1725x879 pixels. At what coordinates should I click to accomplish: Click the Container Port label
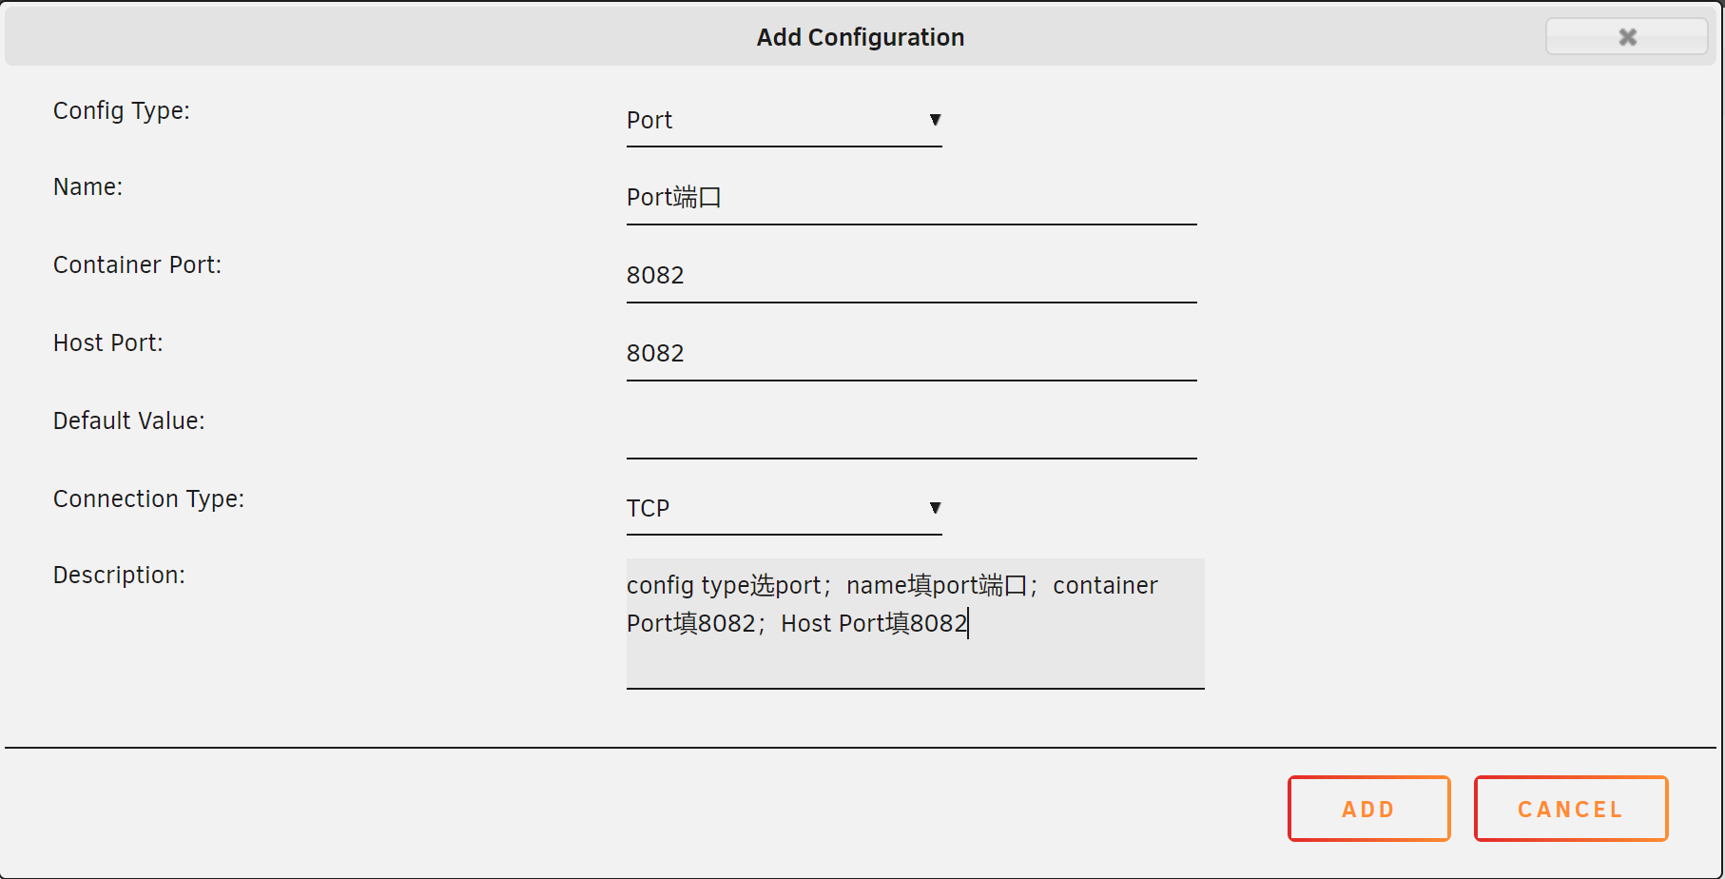coord(137,265)
